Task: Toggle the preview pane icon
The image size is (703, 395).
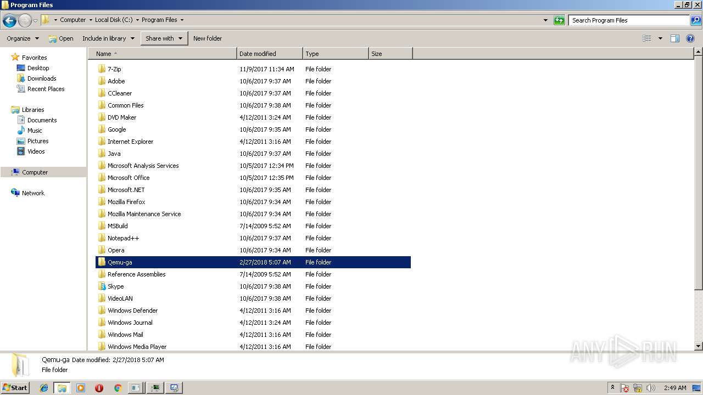Action: (x=675, y=38)
